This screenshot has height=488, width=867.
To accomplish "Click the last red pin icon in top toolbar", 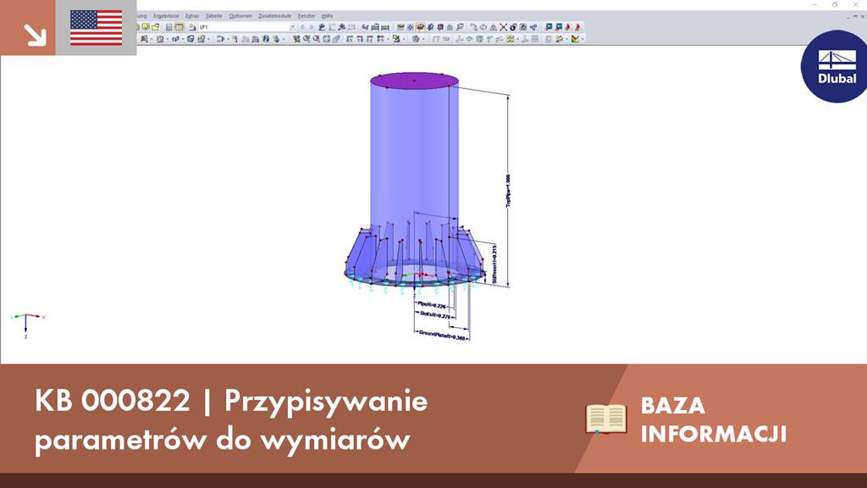I will click(578, 26).
